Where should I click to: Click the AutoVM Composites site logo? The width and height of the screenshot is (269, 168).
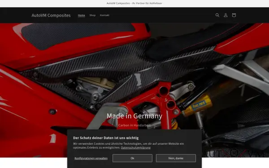[x=51, y=15]
